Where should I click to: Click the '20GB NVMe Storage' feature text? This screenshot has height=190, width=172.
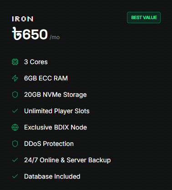(x=56, y=95)
